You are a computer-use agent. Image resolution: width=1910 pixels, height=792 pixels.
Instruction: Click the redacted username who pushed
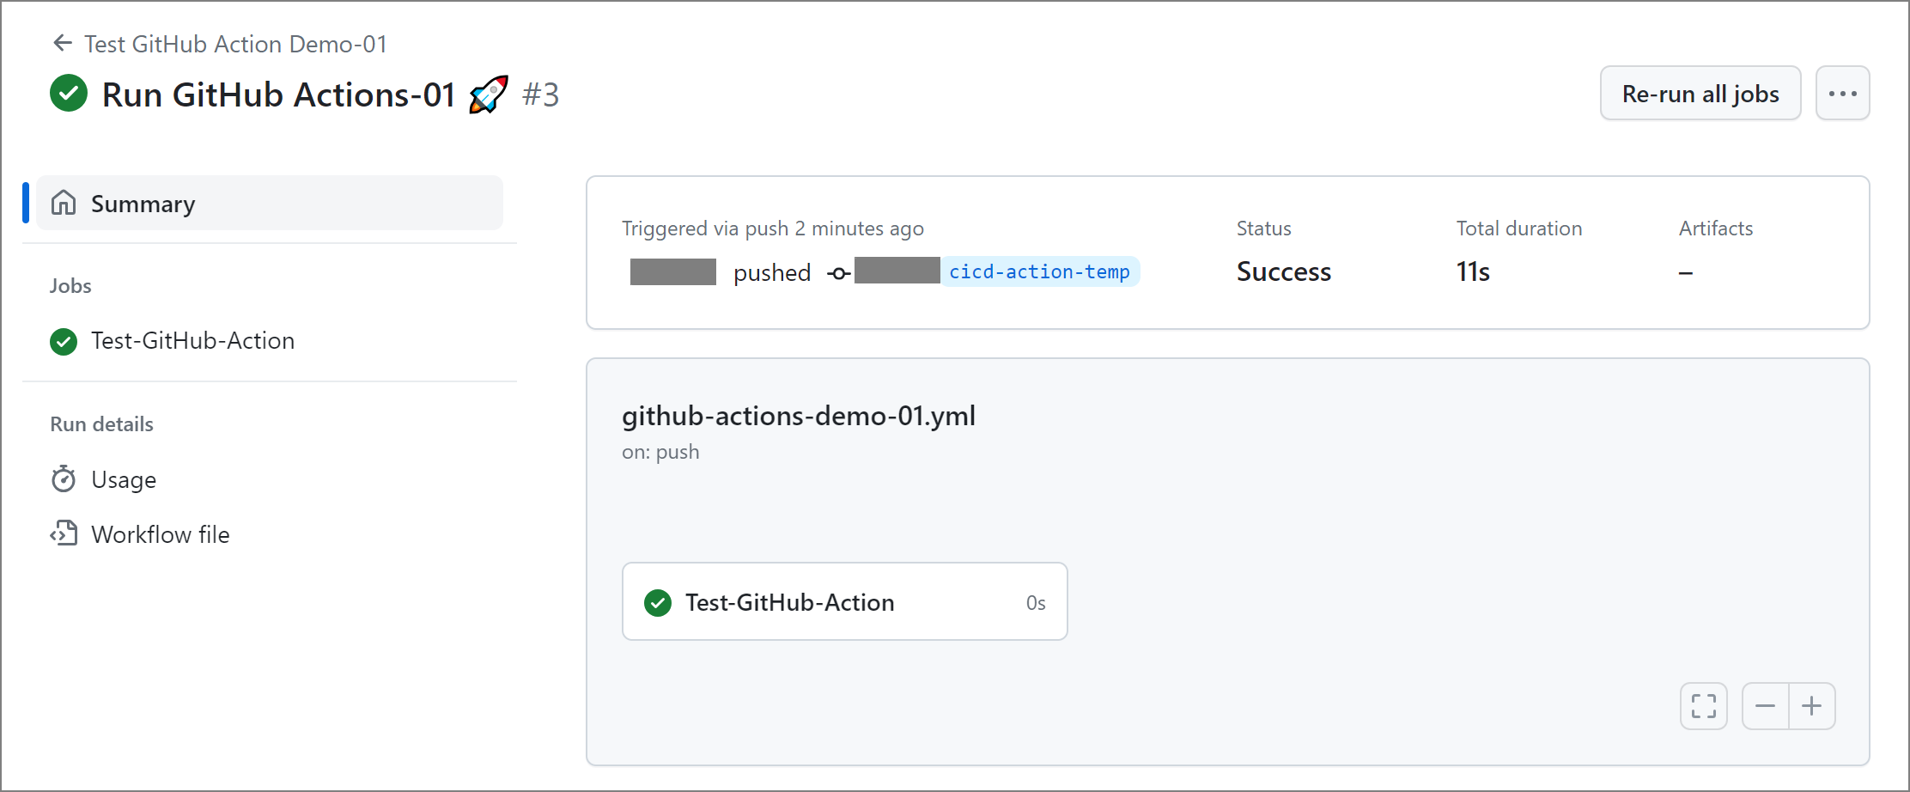(673, 271)
